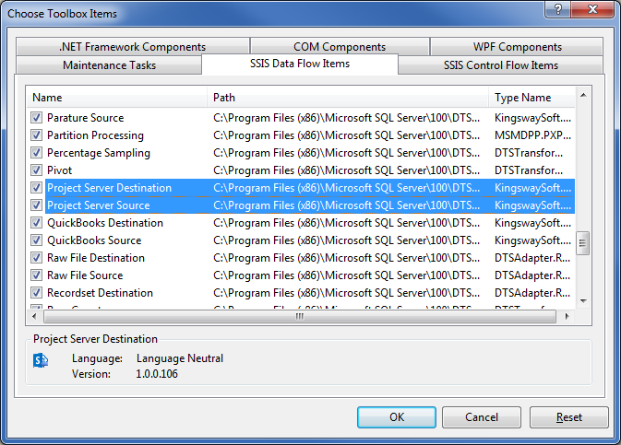Click the vertical scrollbar up arrow
The image size is (621, 445).
(x=583, y=95)
